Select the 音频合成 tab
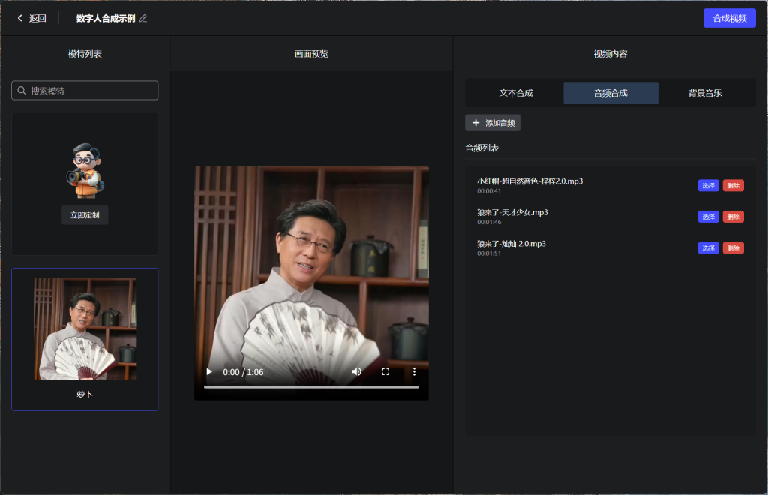Image resolution: width=768 pixels, height=495 pixels. pos(610,93)
